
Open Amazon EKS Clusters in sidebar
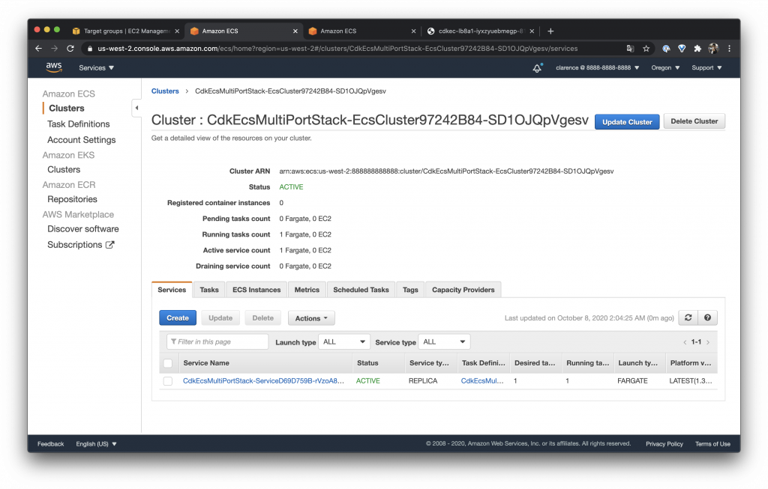point(64,170)
